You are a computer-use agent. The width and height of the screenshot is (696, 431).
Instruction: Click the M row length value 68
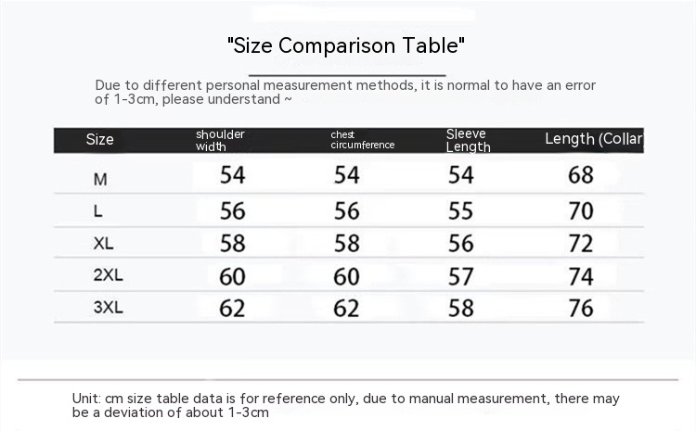pyautogui.click(x=581, y=175)
